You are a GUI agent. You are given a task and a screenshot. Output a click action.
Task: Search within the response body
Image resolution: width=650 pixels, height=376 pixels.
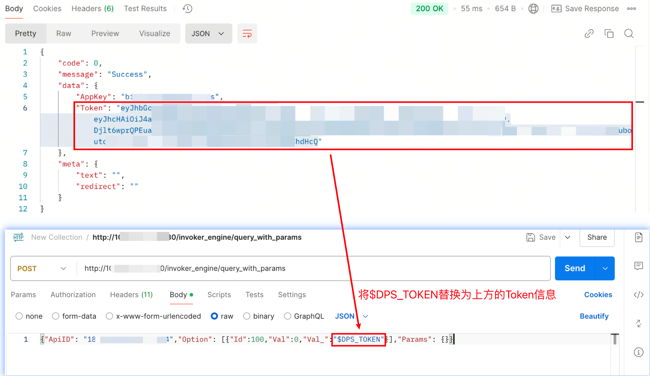629,34
